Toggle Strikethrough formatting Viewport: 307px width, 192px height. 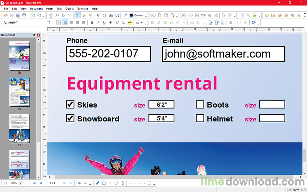[x=111, y=22]
